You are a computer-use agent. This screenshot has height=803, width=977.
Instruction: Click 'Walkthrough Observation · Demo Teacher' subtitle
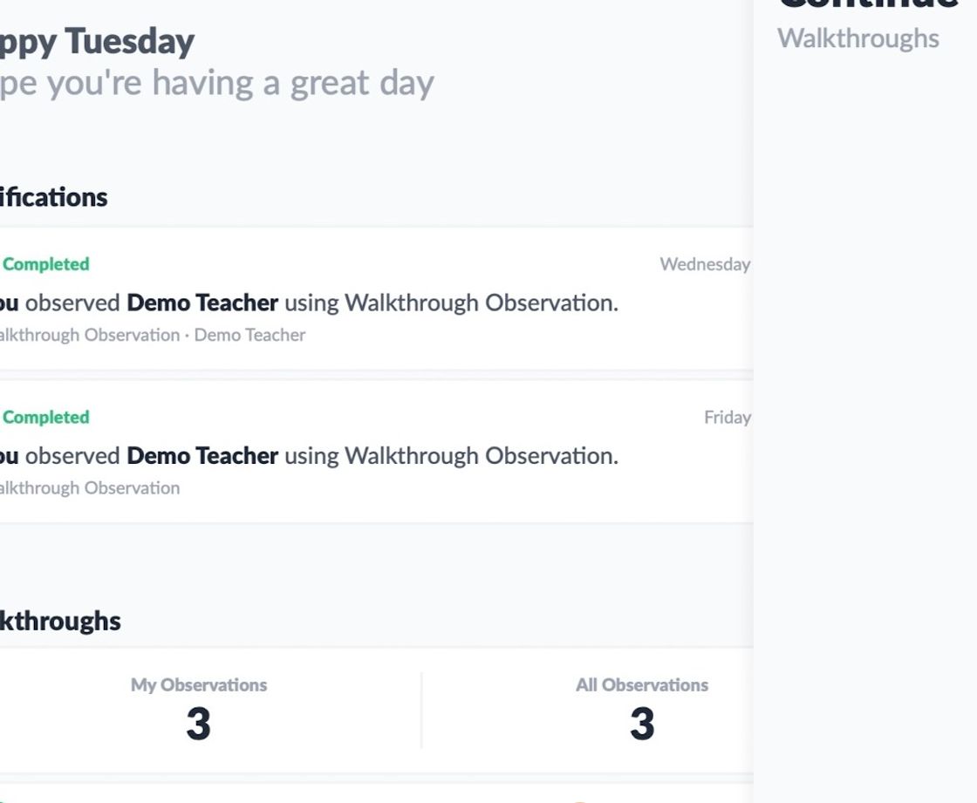click(153, 335)
